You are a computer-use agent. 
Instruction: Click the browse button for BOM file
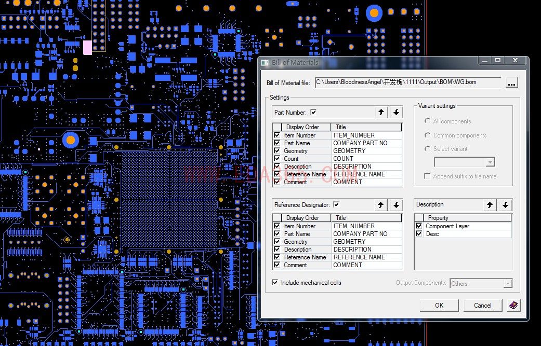(512, 83)
